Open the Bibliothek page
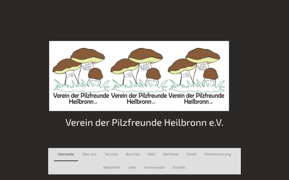This screenshot has height=180, width=289. 111,168
